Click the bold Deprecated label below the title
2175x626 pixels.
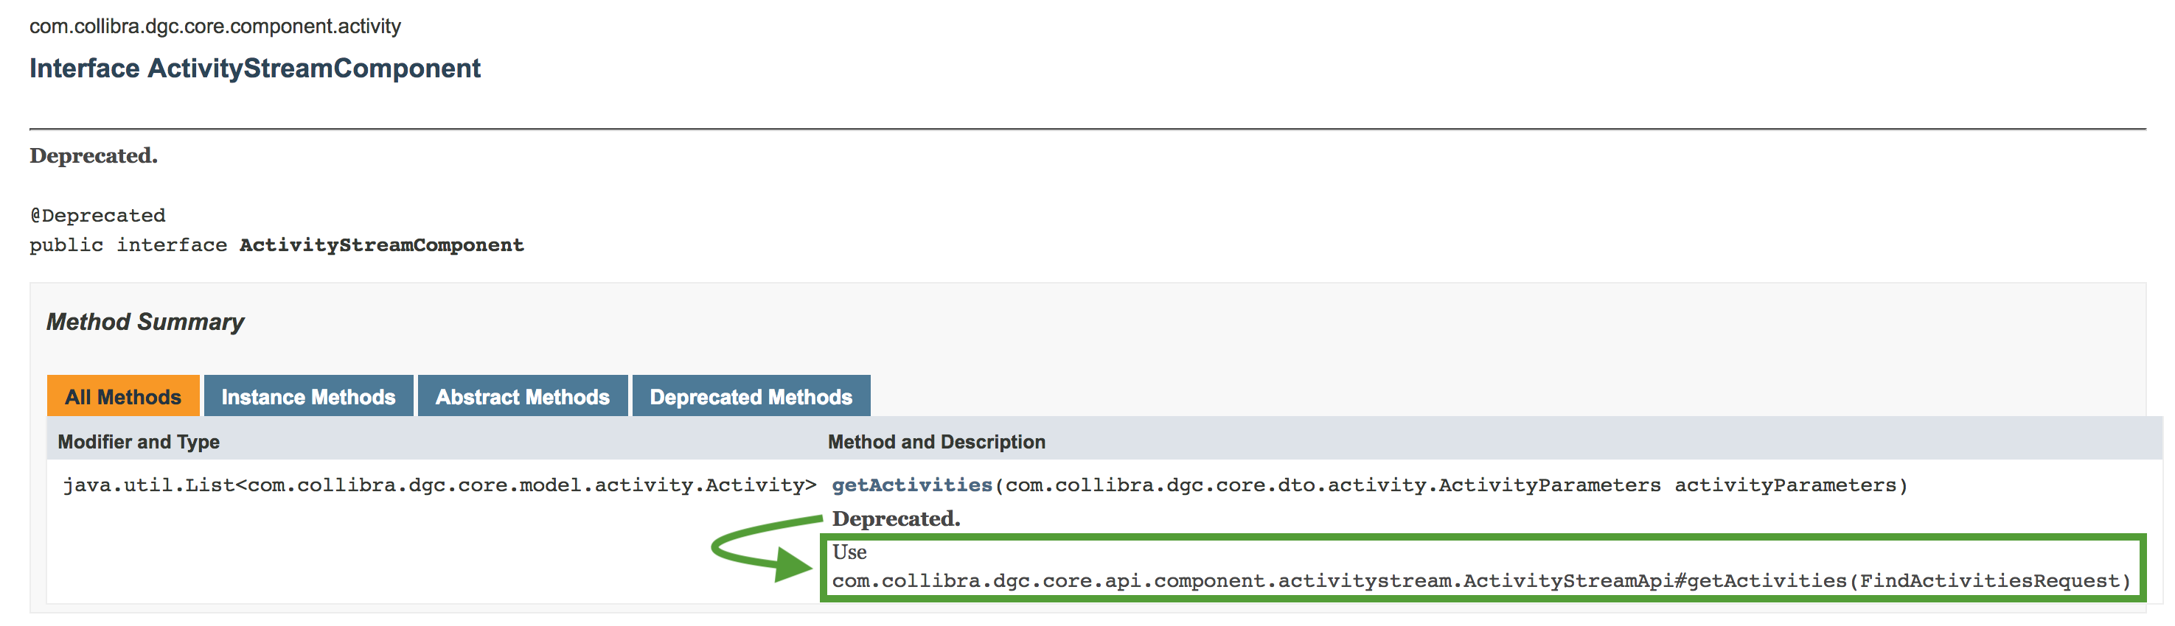[93, 156]
